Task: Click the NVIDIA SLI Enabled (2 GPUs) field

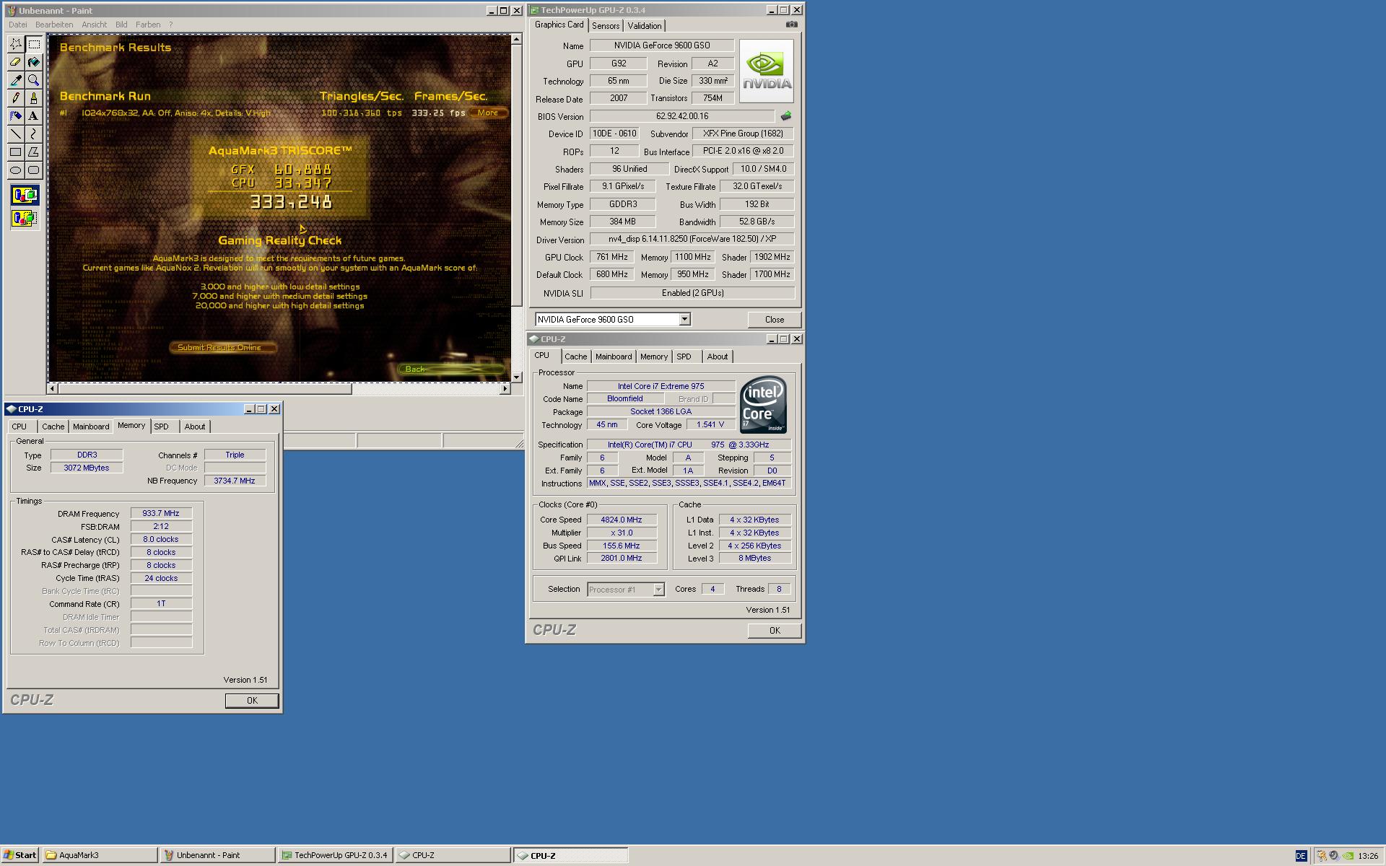Action: click(692, 293)
